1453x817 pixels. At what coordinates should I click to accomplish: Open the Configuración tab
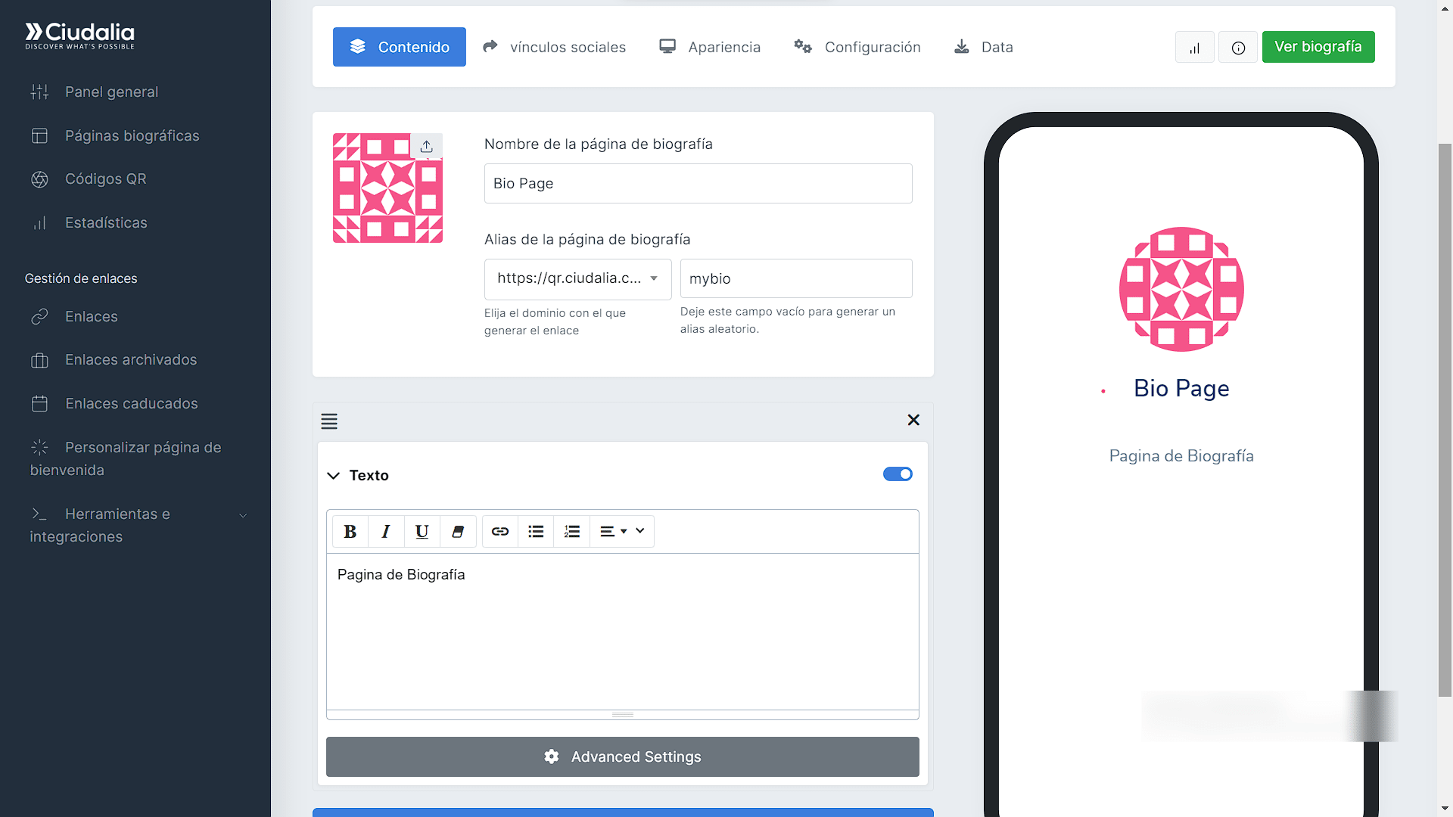click(857, 47)
